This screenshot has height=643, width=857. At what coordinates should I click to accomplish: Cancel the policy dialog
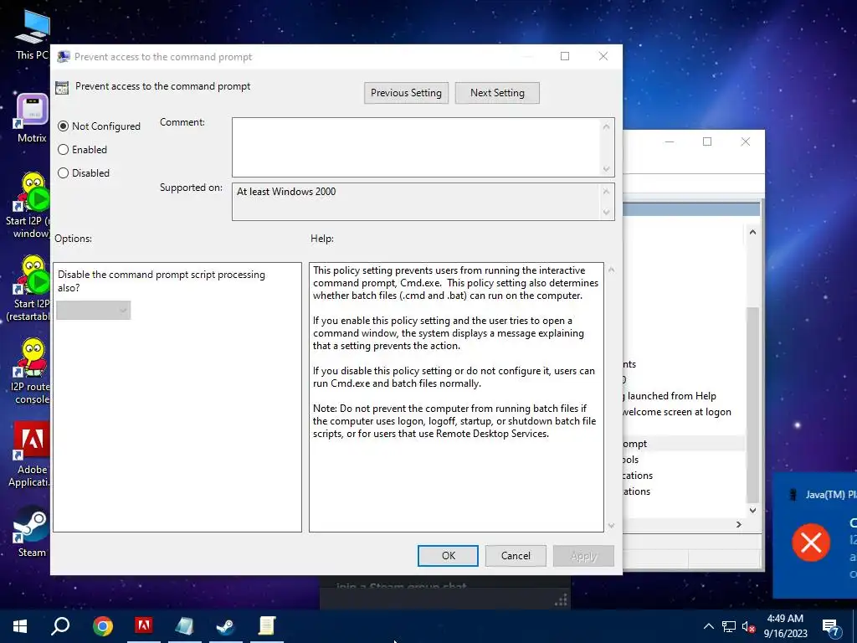pyautogui.click(x=516, y=556)
